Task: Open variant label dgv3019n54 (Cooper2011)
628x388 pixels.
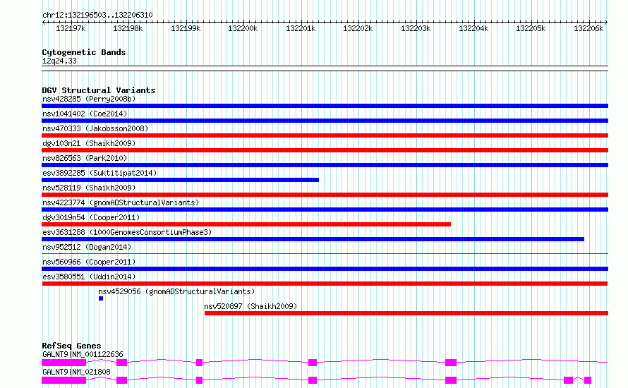Action: (91, 217)
